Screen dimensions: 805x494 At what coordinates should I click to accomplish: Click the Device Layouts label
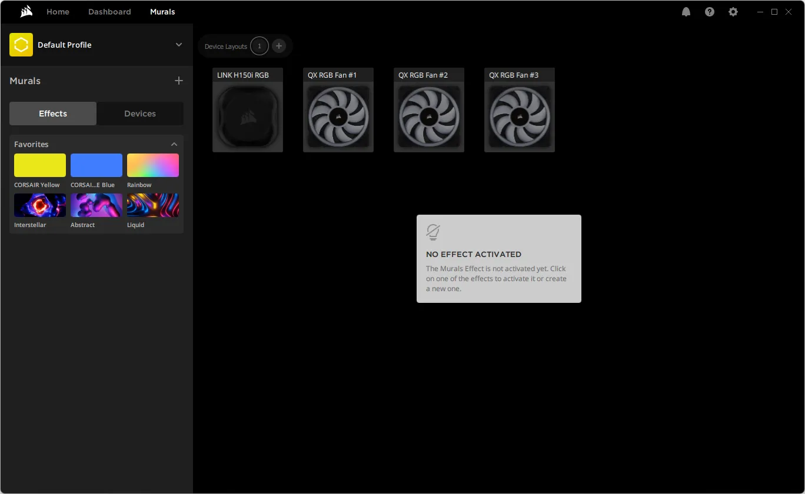point(226,46)
